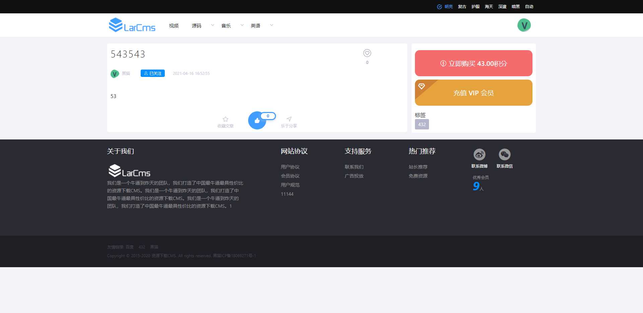This screenshot has height=313, width=643.
Task: Open contact Weibo via 联系微博 icon
Action: [479, 154]
